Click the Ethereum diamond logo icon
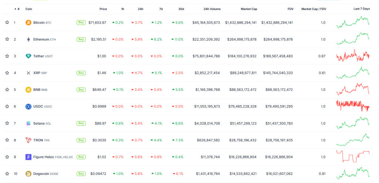379x183 pixels. click(28, 39)
